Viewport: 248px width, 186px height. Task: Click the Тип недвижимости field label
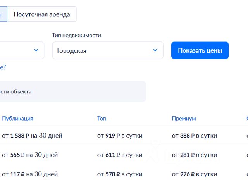pos(76,35)
